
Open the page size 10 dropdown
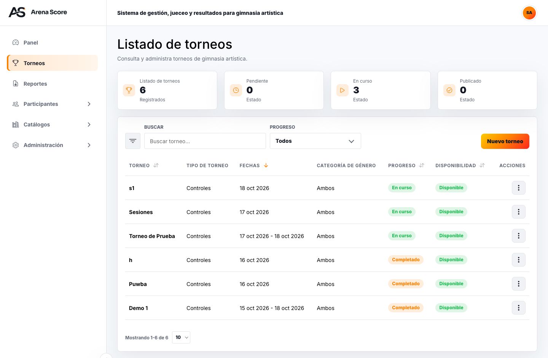[x=181, y=337]
